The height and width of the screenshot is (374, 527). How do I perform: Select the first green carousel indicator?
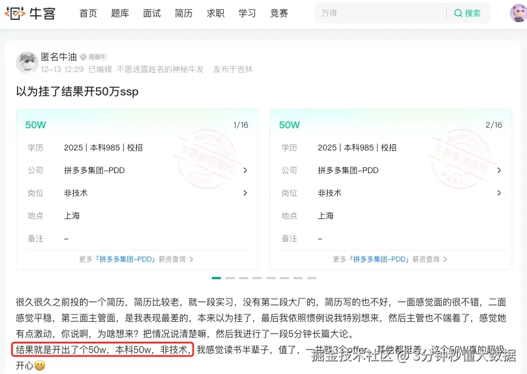[x=216, y=278]
